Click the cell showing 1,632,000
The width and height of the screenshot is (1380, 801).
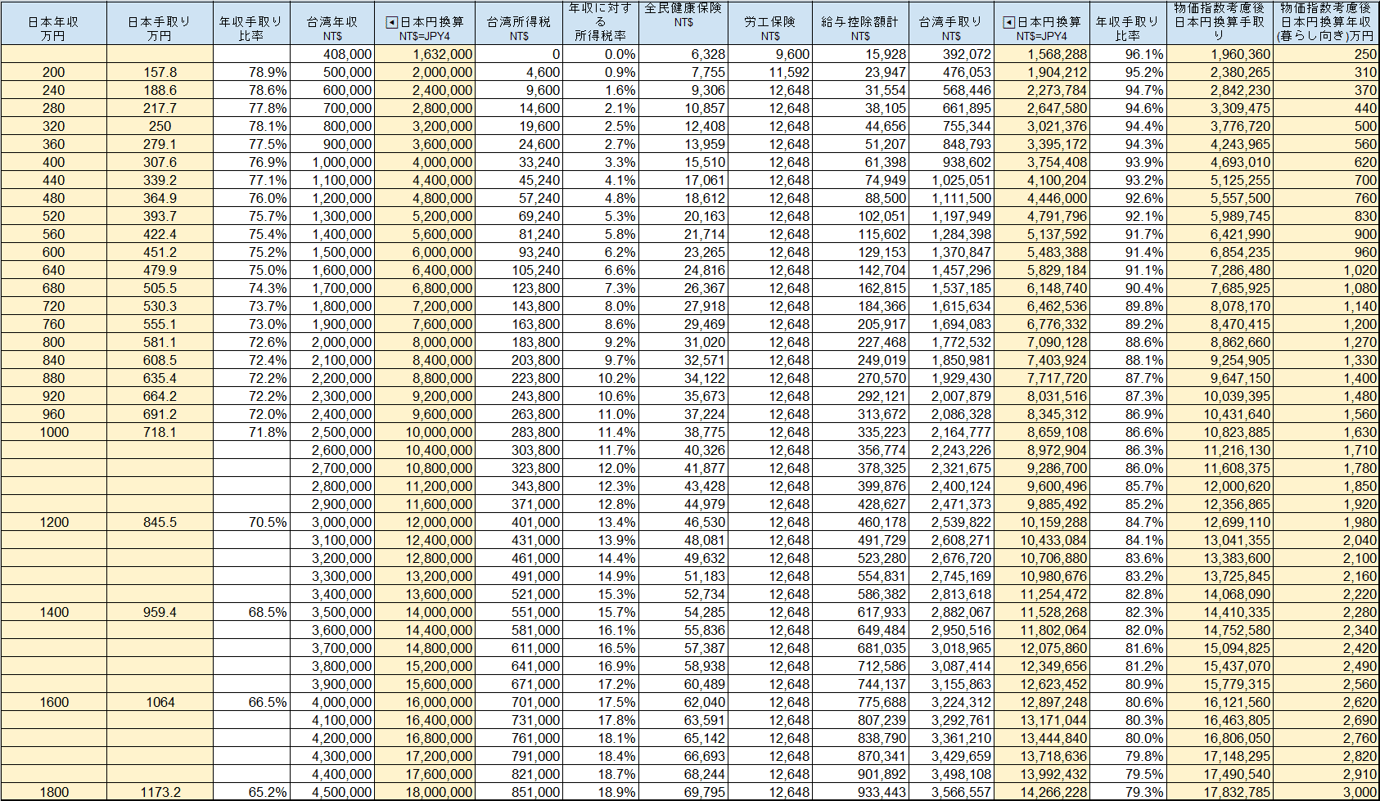(425, 54)
